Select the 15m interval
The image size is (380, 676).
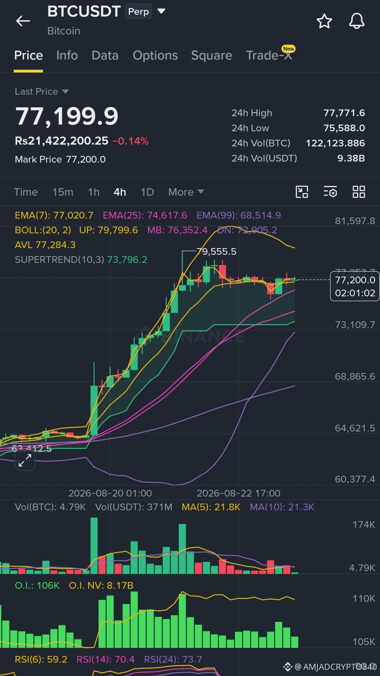tap(63, 192)
